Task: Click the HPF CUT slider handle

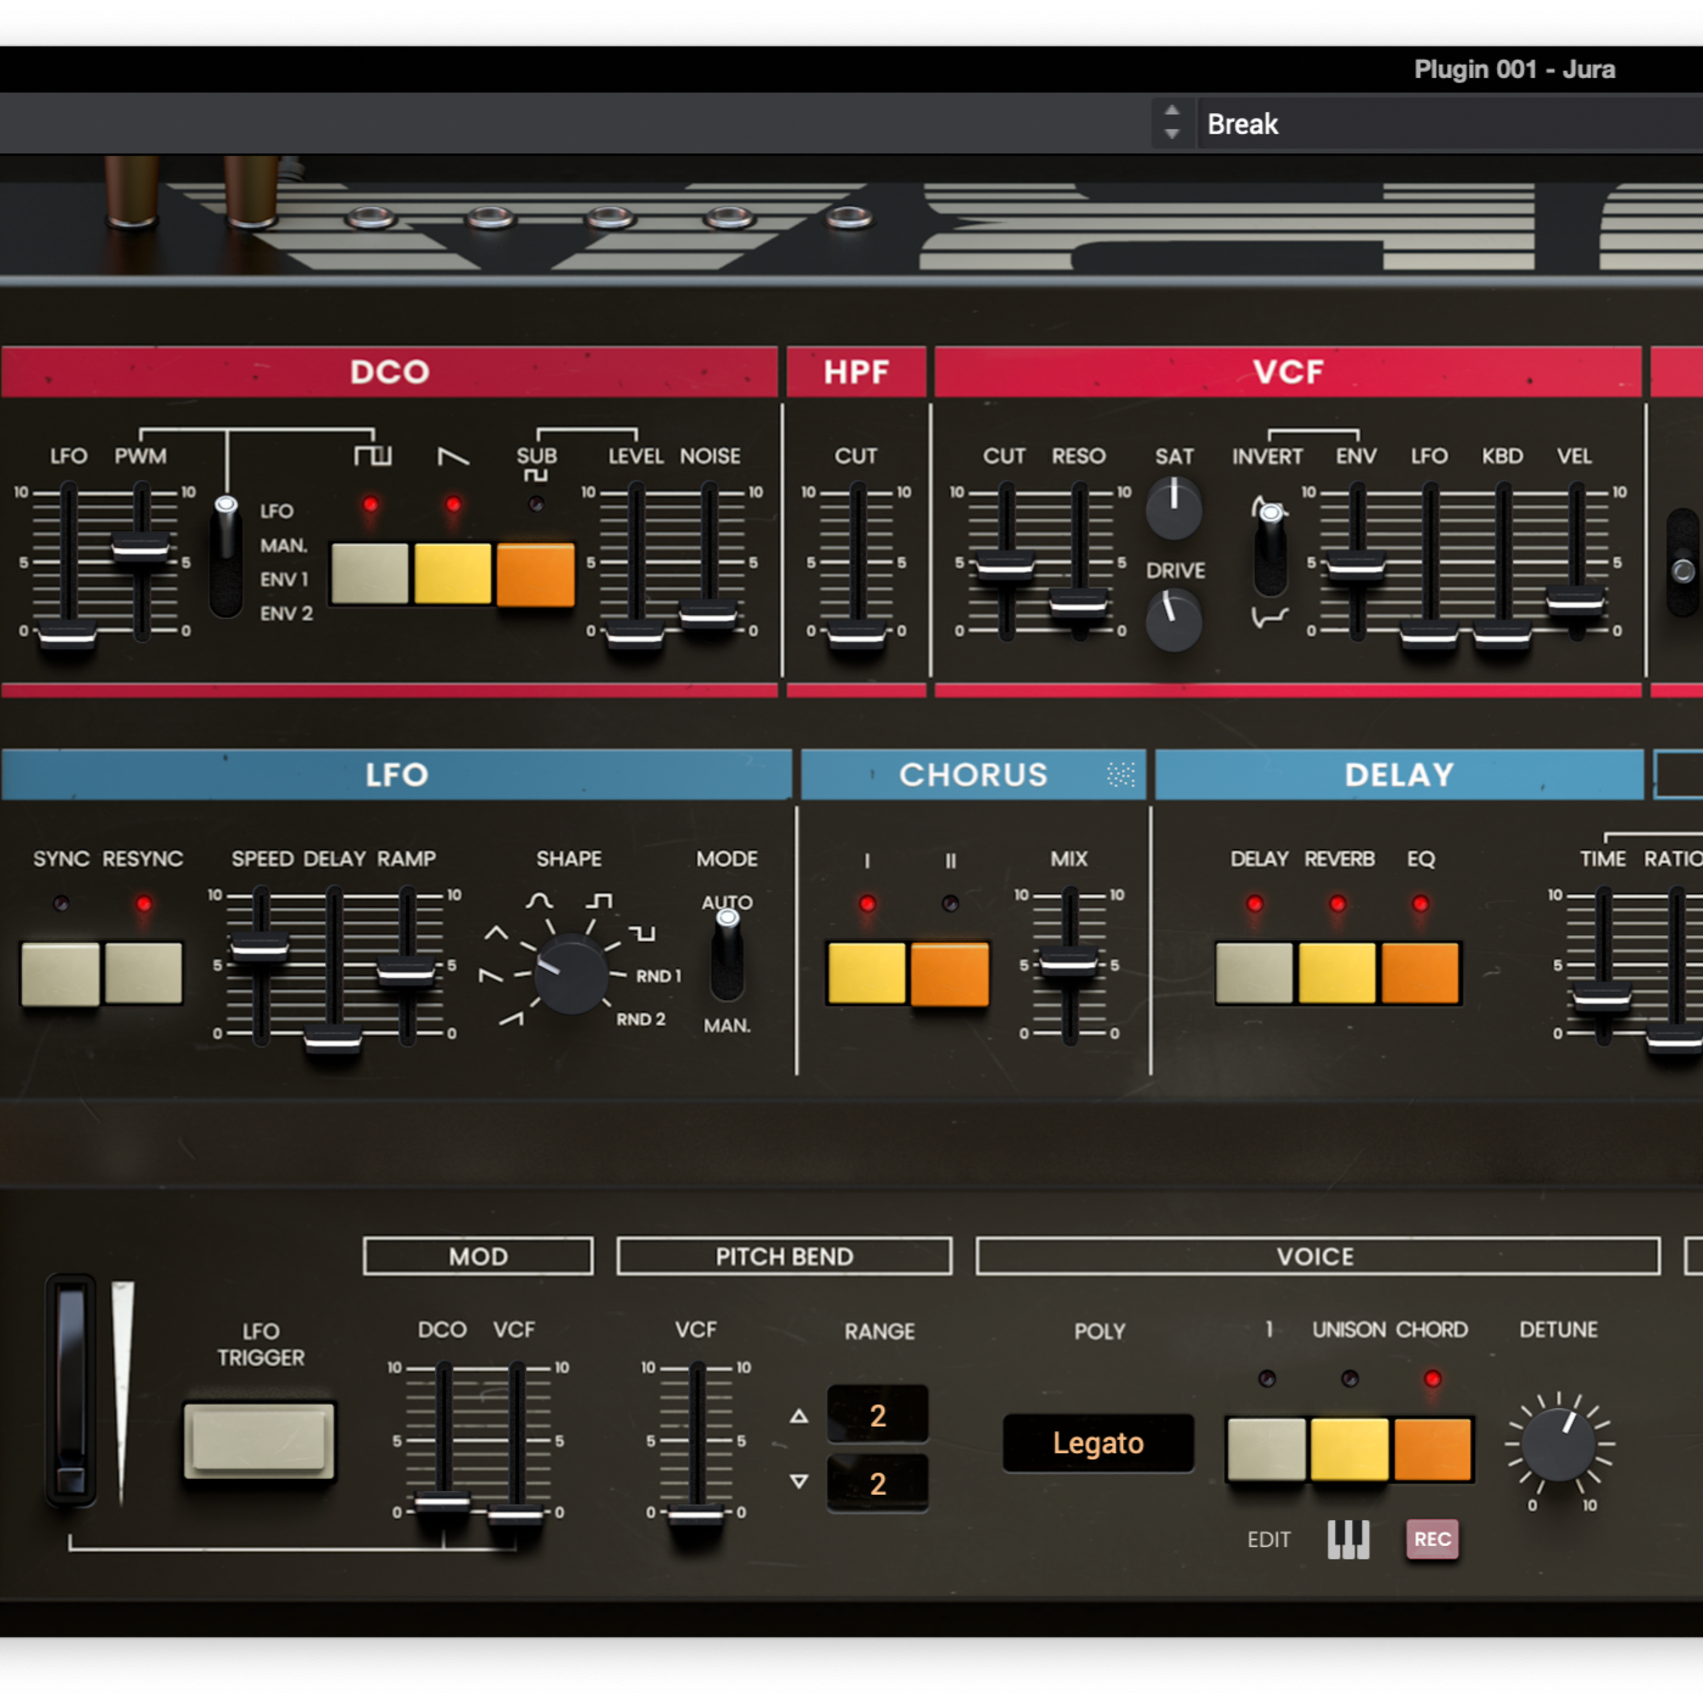Action: point(856,634)
